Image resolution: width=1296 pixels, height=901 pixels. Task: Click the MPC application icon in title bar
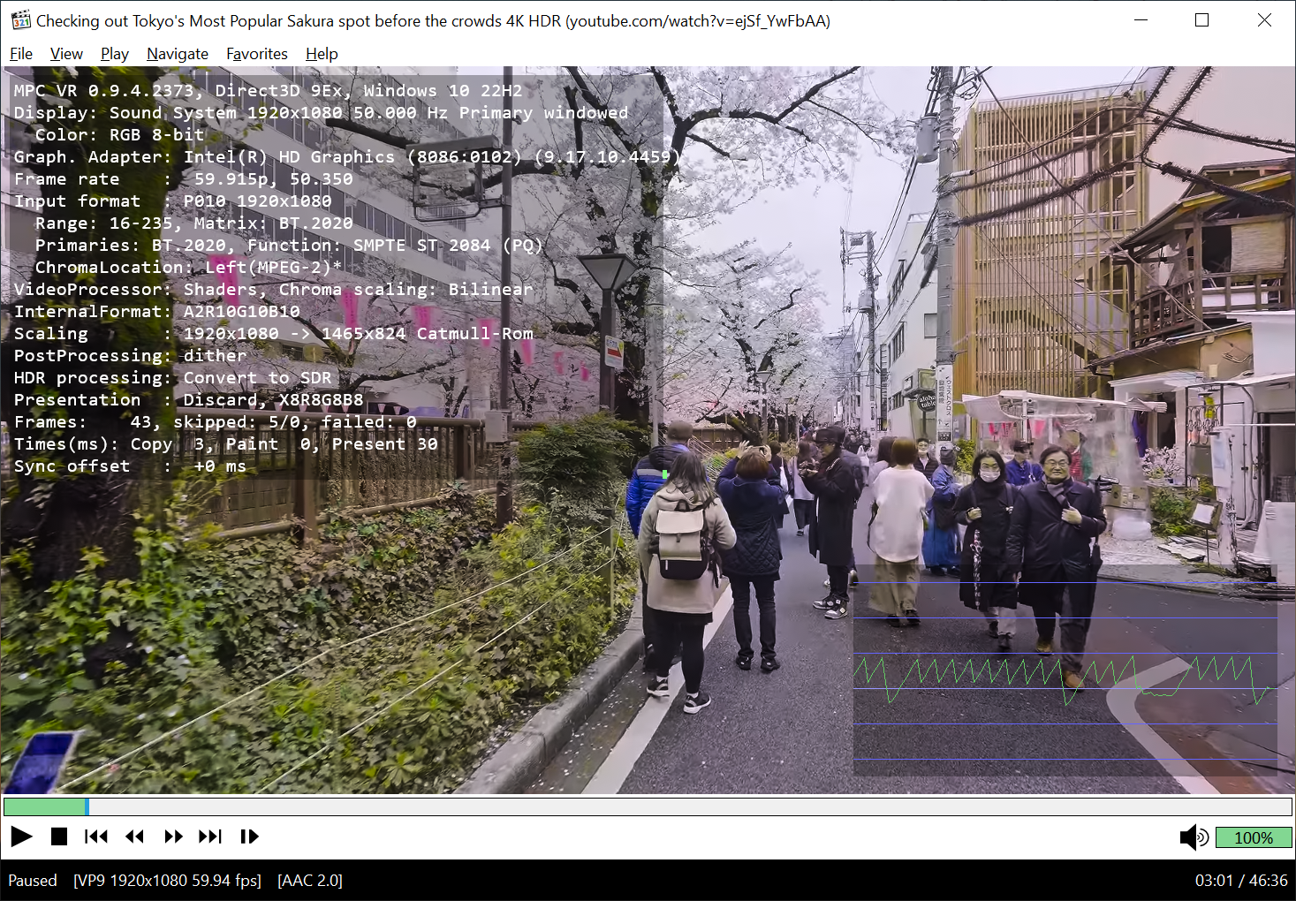click(x=20, y=19)
